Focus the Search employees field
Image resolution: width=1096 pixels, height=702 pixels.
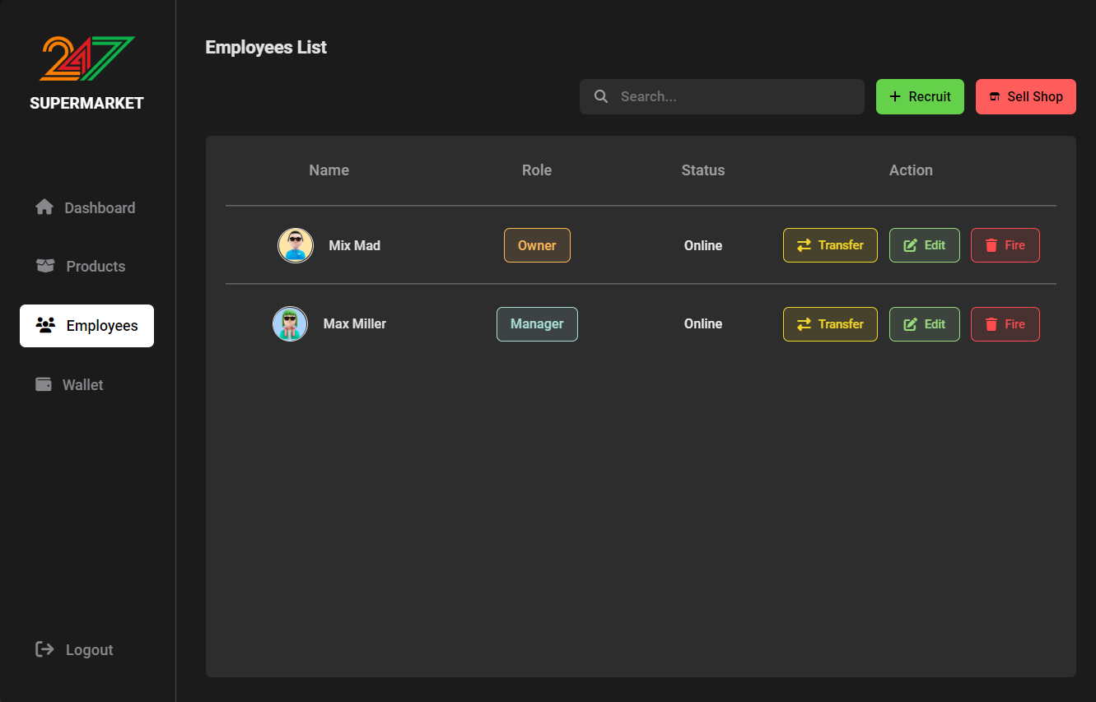click(x=722, y=96)
